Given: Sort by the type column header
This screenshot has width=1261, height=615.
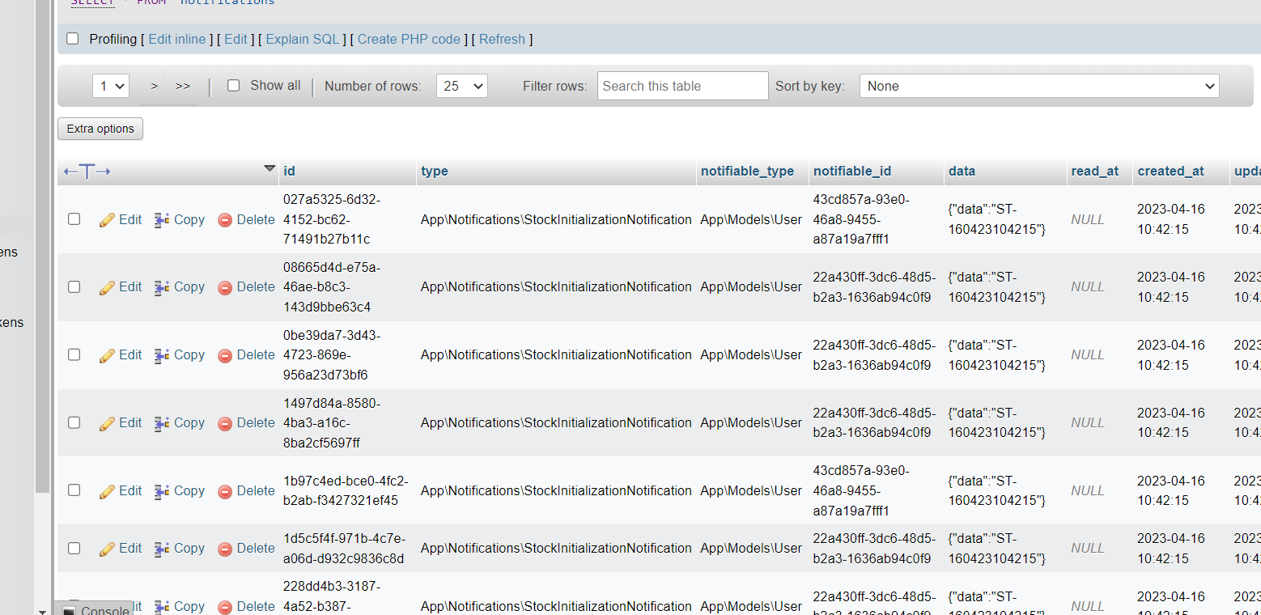Looking at the screenshot, I should click(435, 171).
